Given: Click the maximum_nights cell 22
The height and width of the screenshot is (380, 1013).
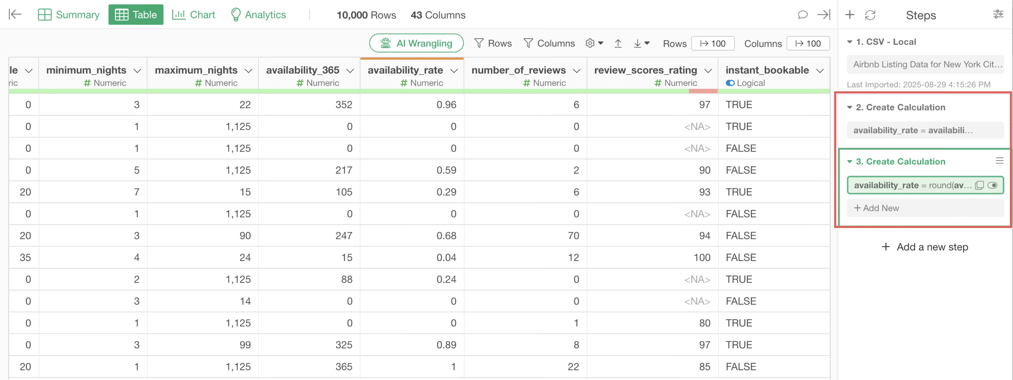Looking at the screenshot, I should click(203, 105).
